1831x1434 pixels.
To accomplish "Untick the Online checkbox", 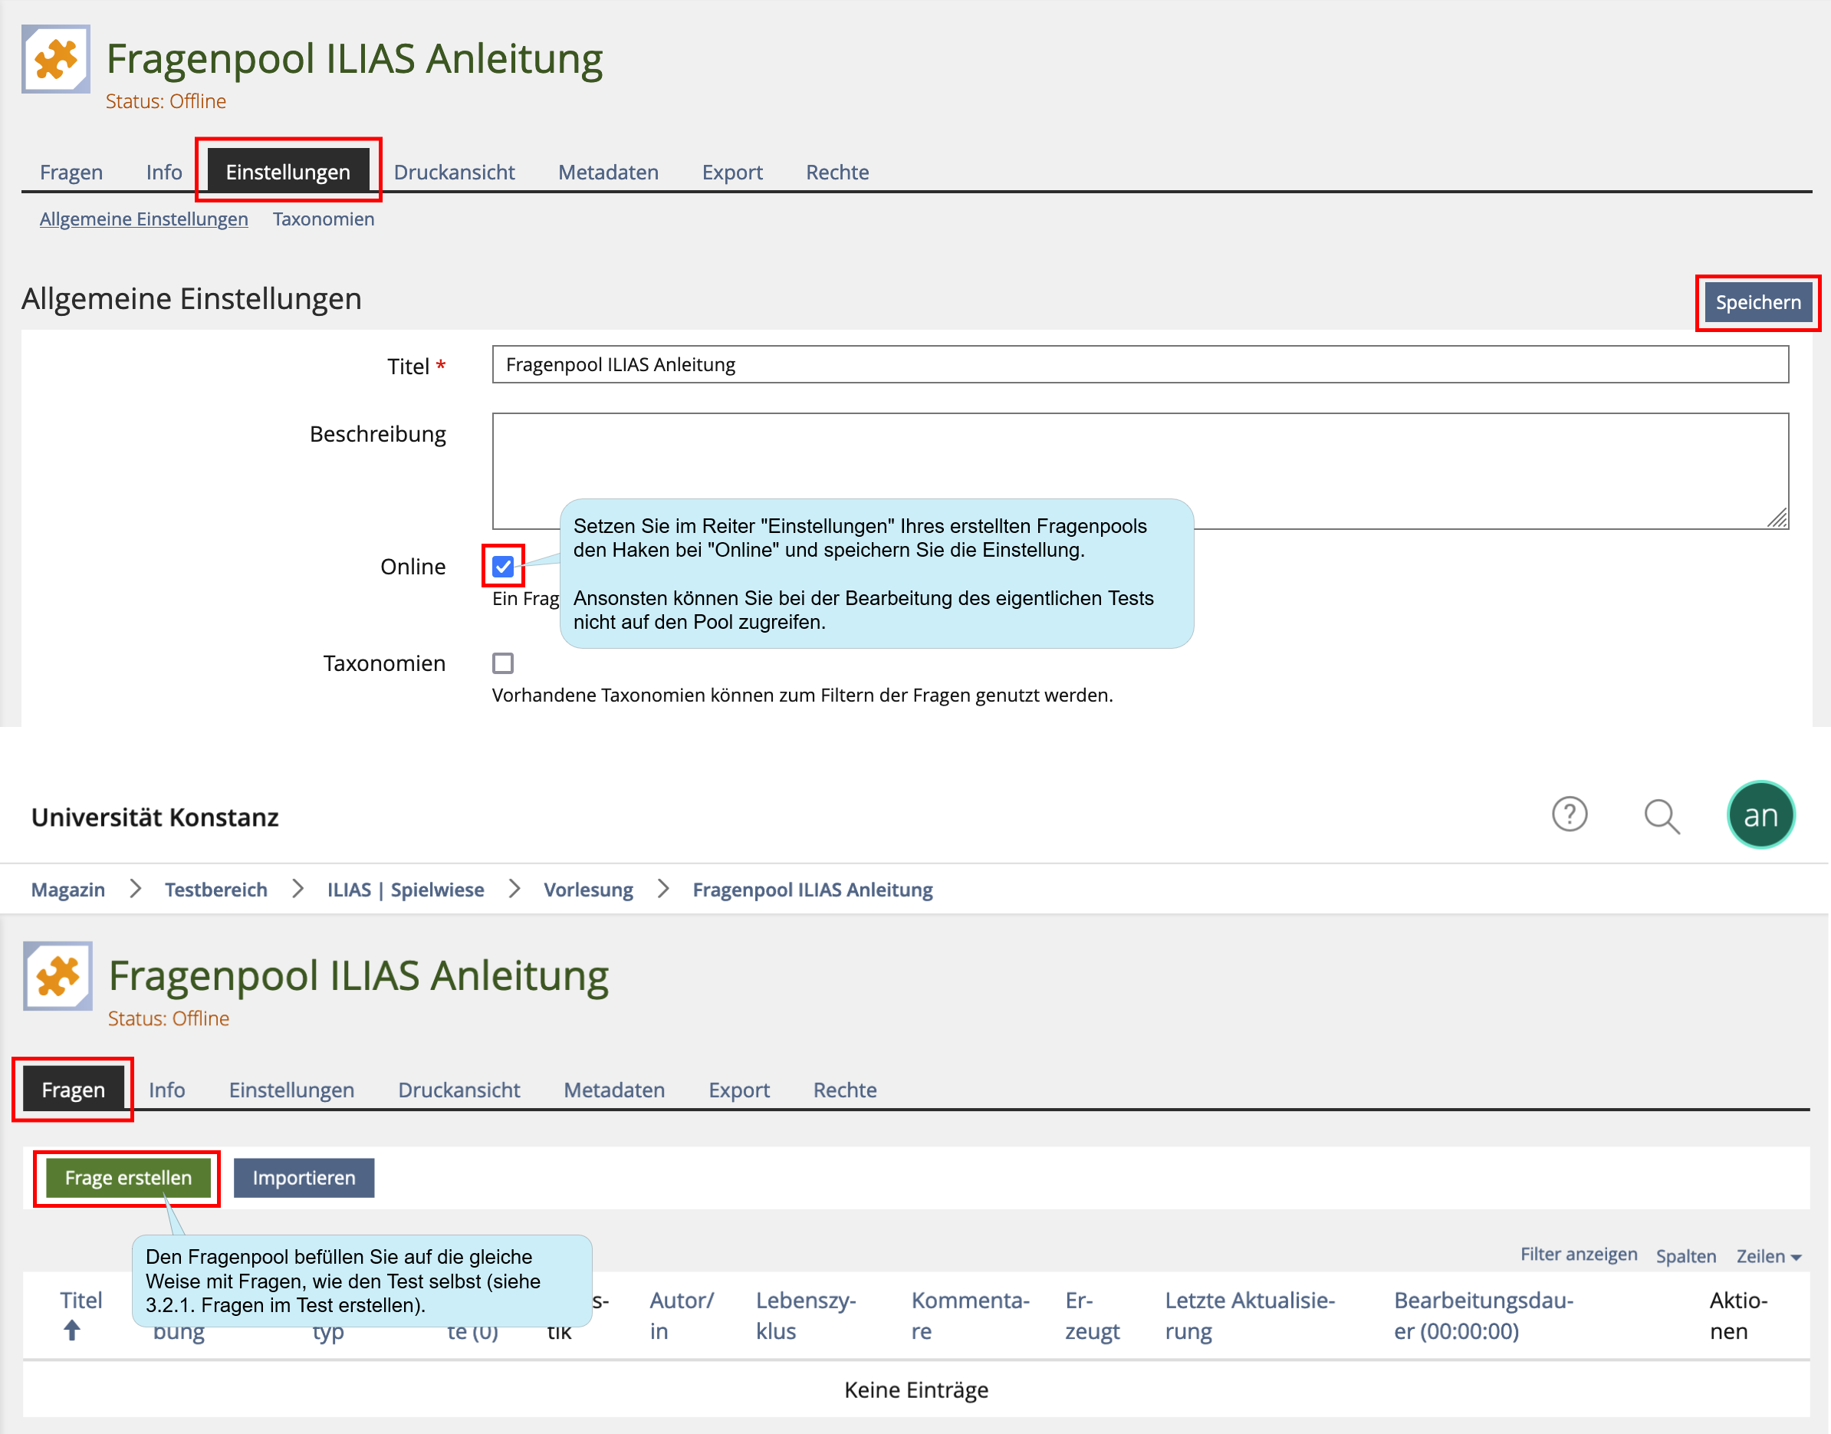I will click(503, 567).
